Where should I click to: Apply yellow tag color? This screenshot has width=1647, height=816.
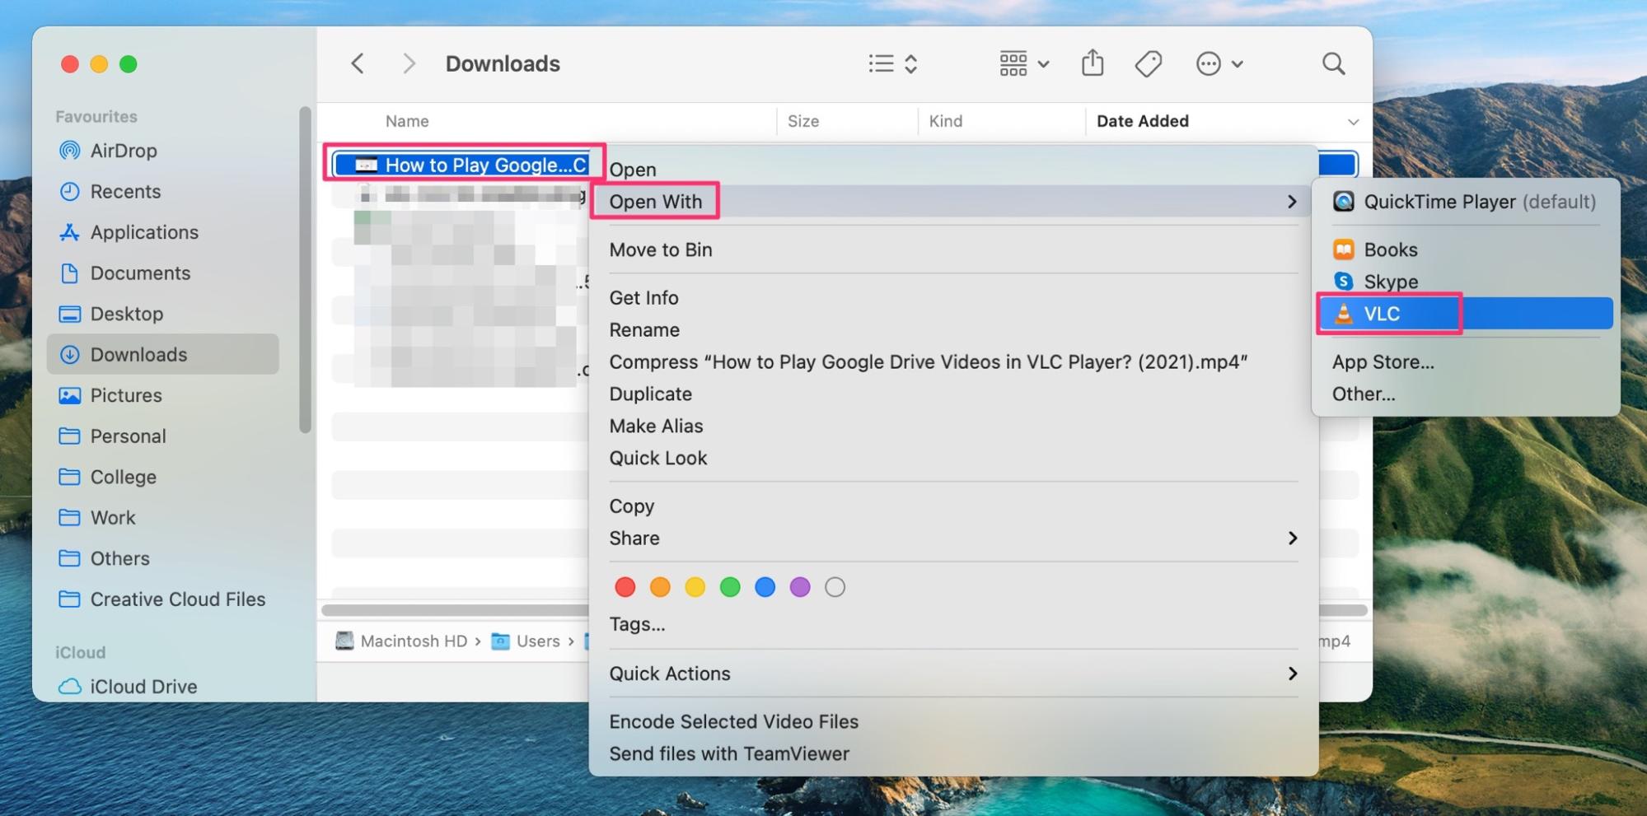[x=695, y=587]
